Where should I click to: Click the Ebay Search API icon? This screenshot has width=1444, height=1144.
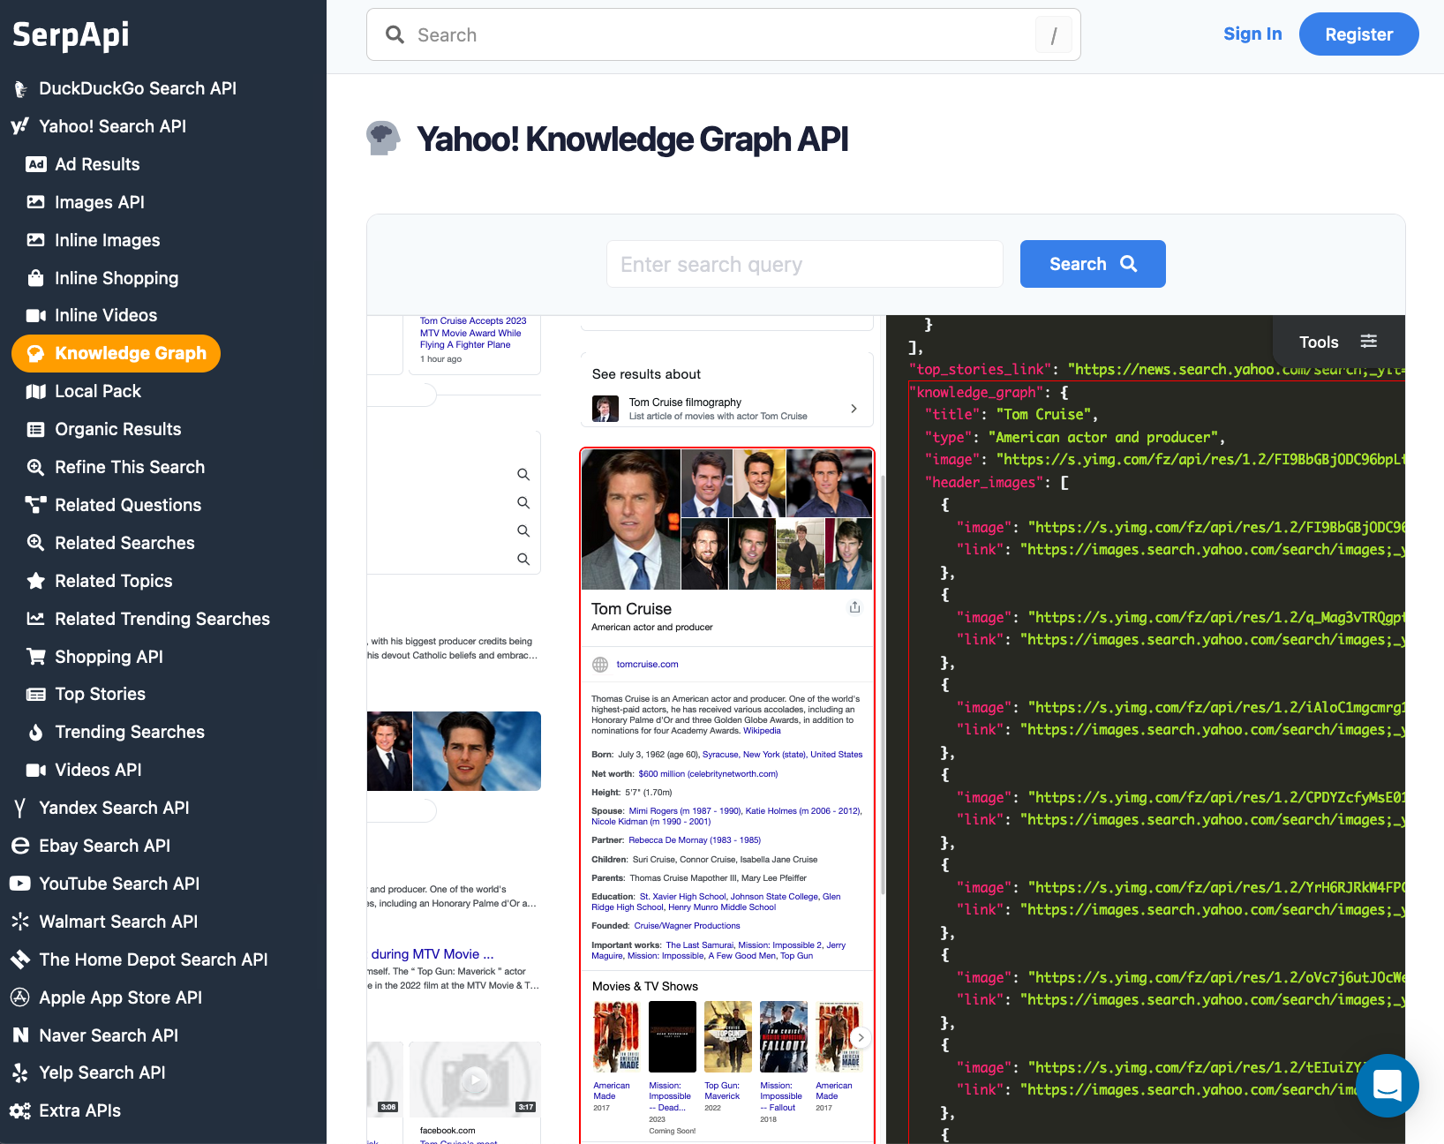click(20, 846)
